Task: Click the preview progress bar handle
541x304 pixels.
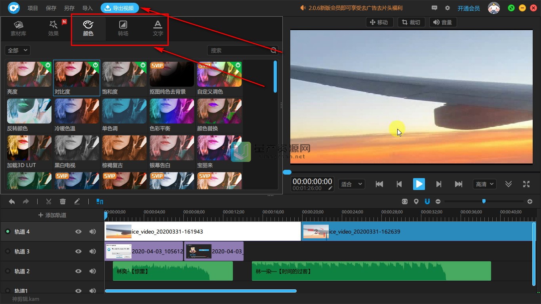Action: pos(287,172)
